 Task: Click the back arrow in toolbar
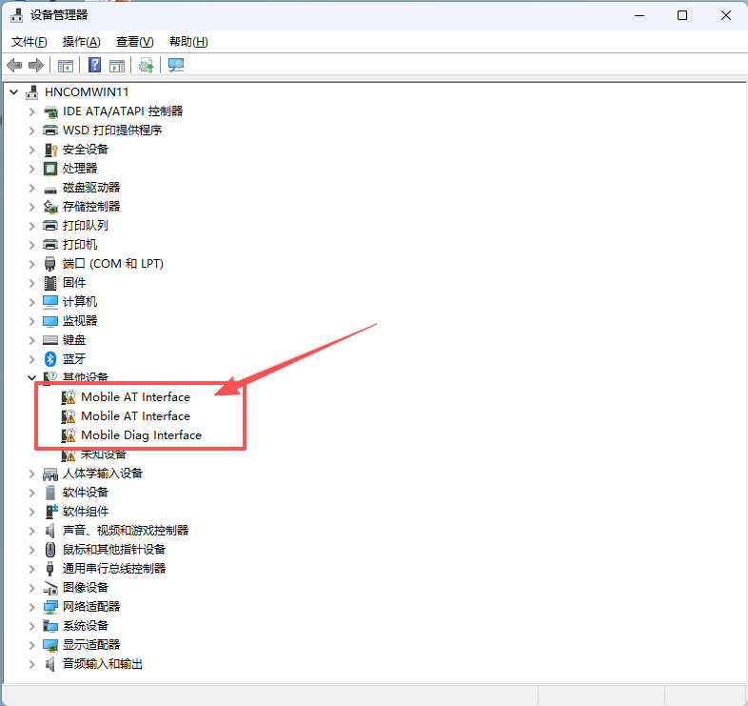(x=14, y=65)
